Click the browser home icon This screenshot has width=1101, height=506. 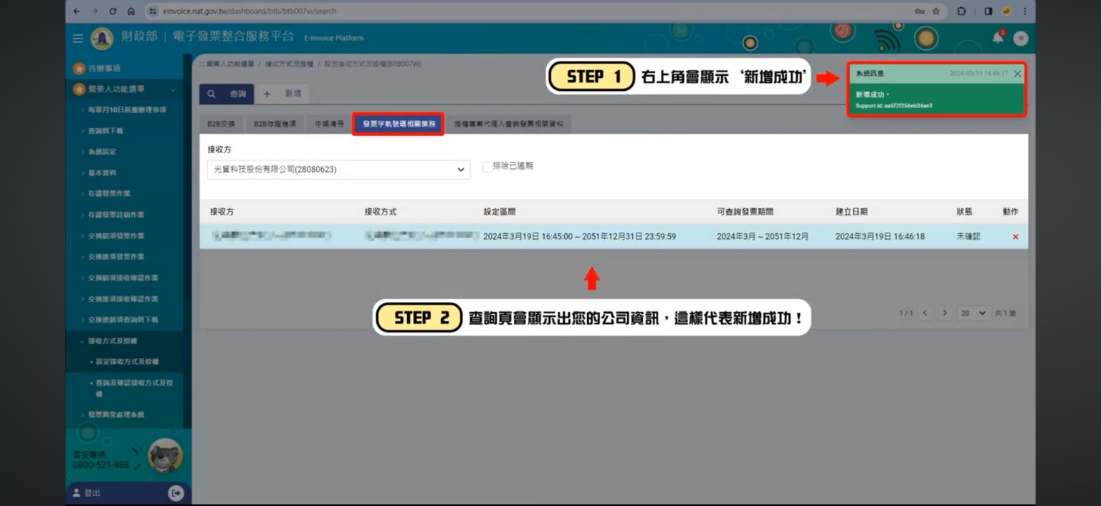[x=131, y=11]
